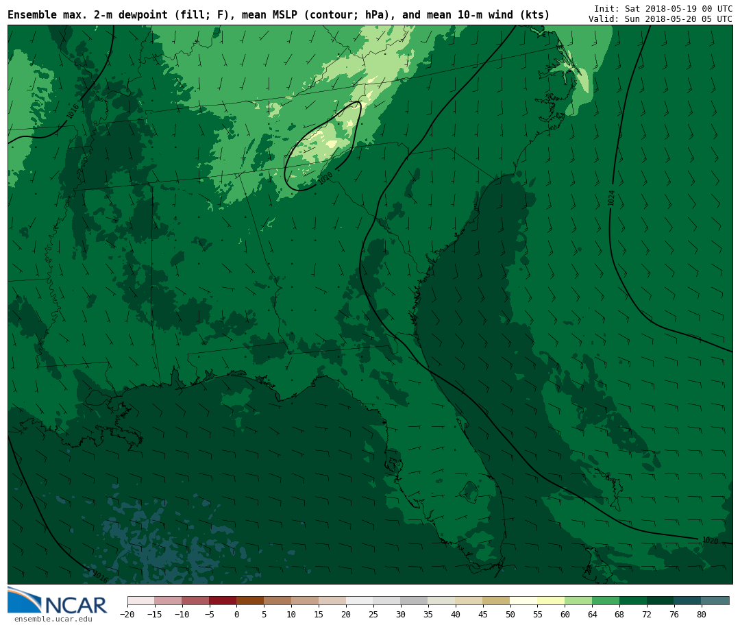Click the 15 colorbar tick label
The image size is (740, 627).
coord(319,614)
